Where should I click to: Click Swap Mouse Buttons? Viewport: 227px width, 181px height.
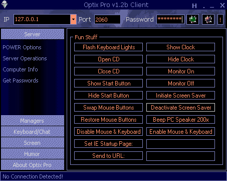click(x=109, y=108)
